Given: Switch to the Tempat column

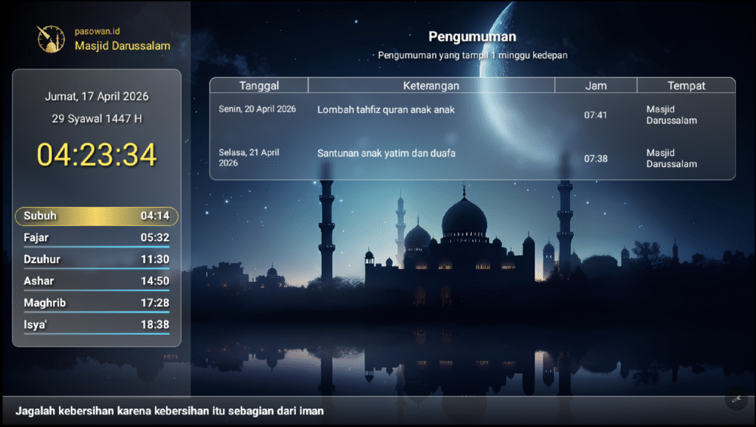Looking at the screenshot, I should pos(686,85).
